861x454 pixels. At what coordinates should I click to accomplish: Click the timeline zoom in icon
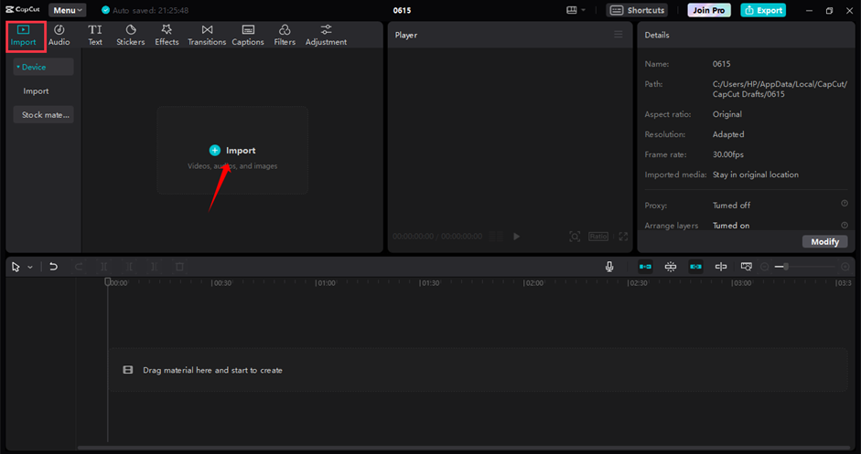click(x=845, y=267)
